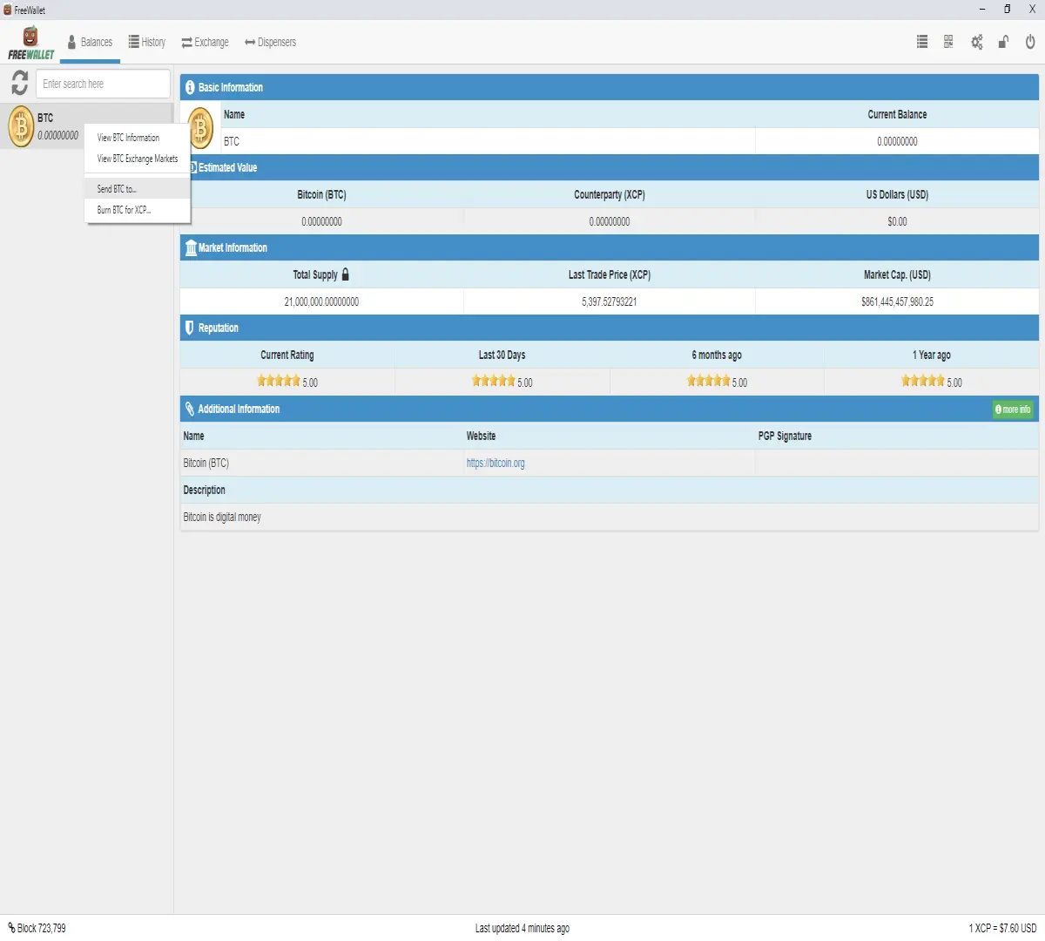This screenshot has width=1045, height=941.
Task: Click the Bitcoin coin icon in the balances list
Action: point(21,127)
